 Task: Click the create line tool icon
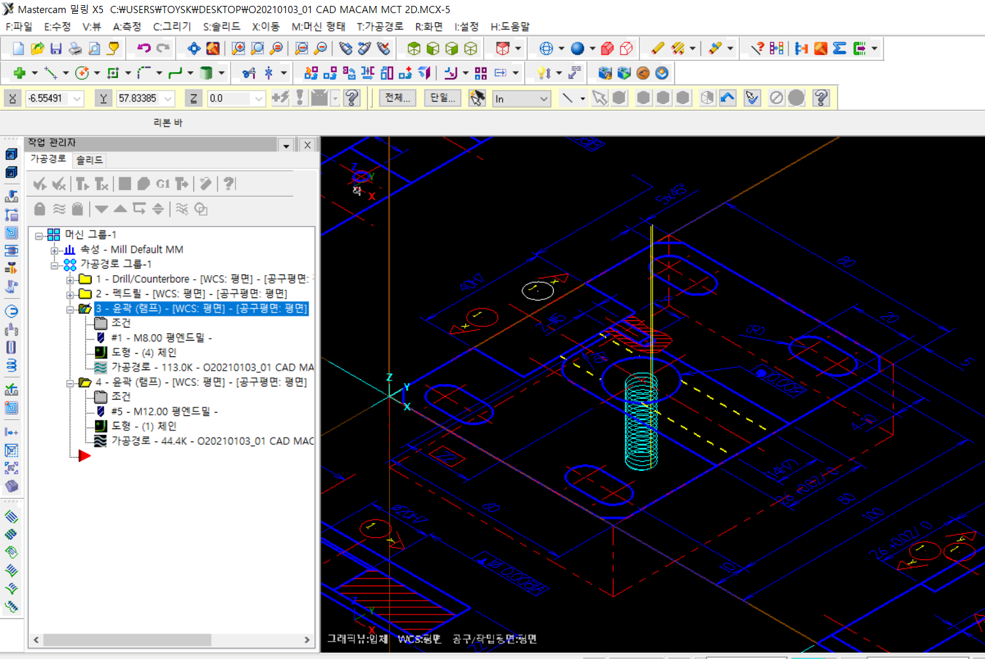point(50,73)
